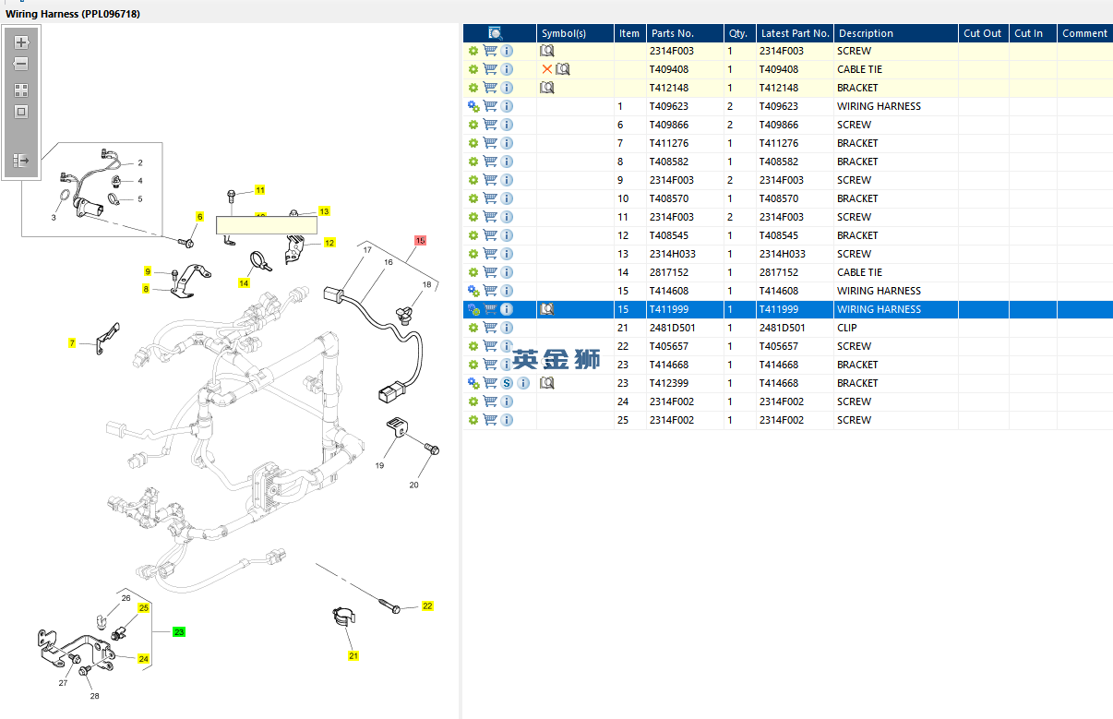Select the green callout 23 on diagram
1113x719 pixels.
(179, 632)
